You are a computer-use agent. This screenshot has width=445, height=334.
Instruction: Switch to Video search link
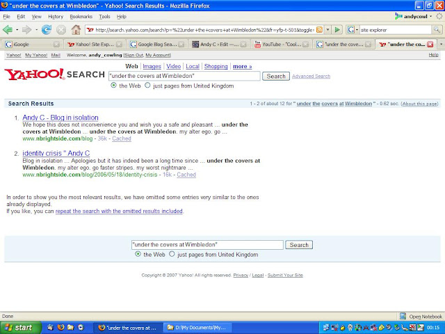(x=173, y=66)
